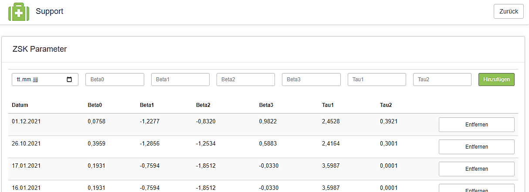This screenshot has width=529, height=192.
Task: Delete the 17.01.2021 row via Entfernen
Action: point(476,169)
